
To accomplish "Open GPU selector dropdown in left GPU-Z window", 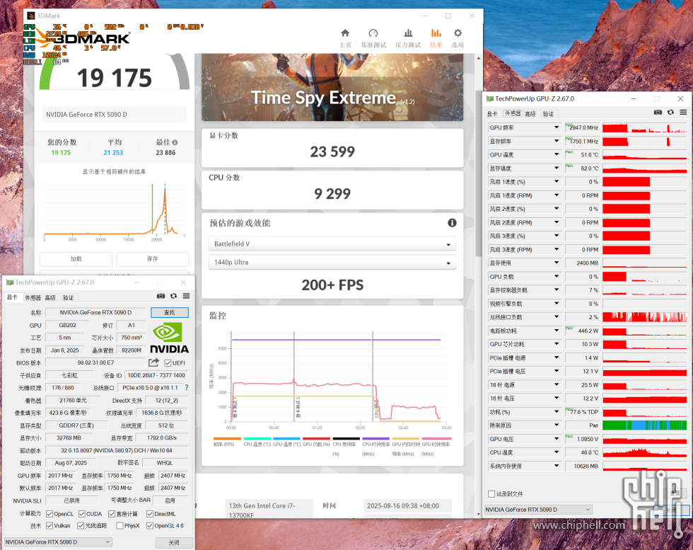I will 58,542.
